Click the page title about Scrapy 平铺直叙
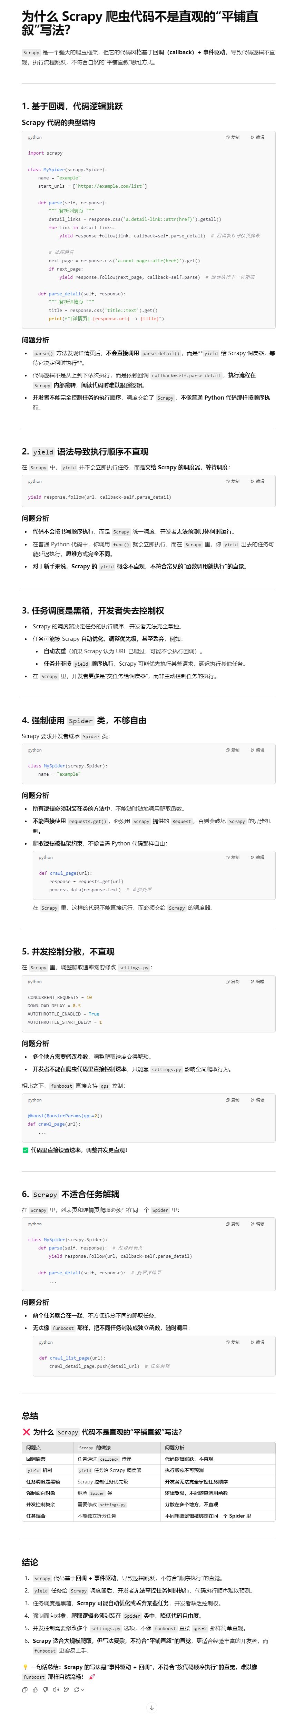295x1716 pixels. (x=140, y=23)
